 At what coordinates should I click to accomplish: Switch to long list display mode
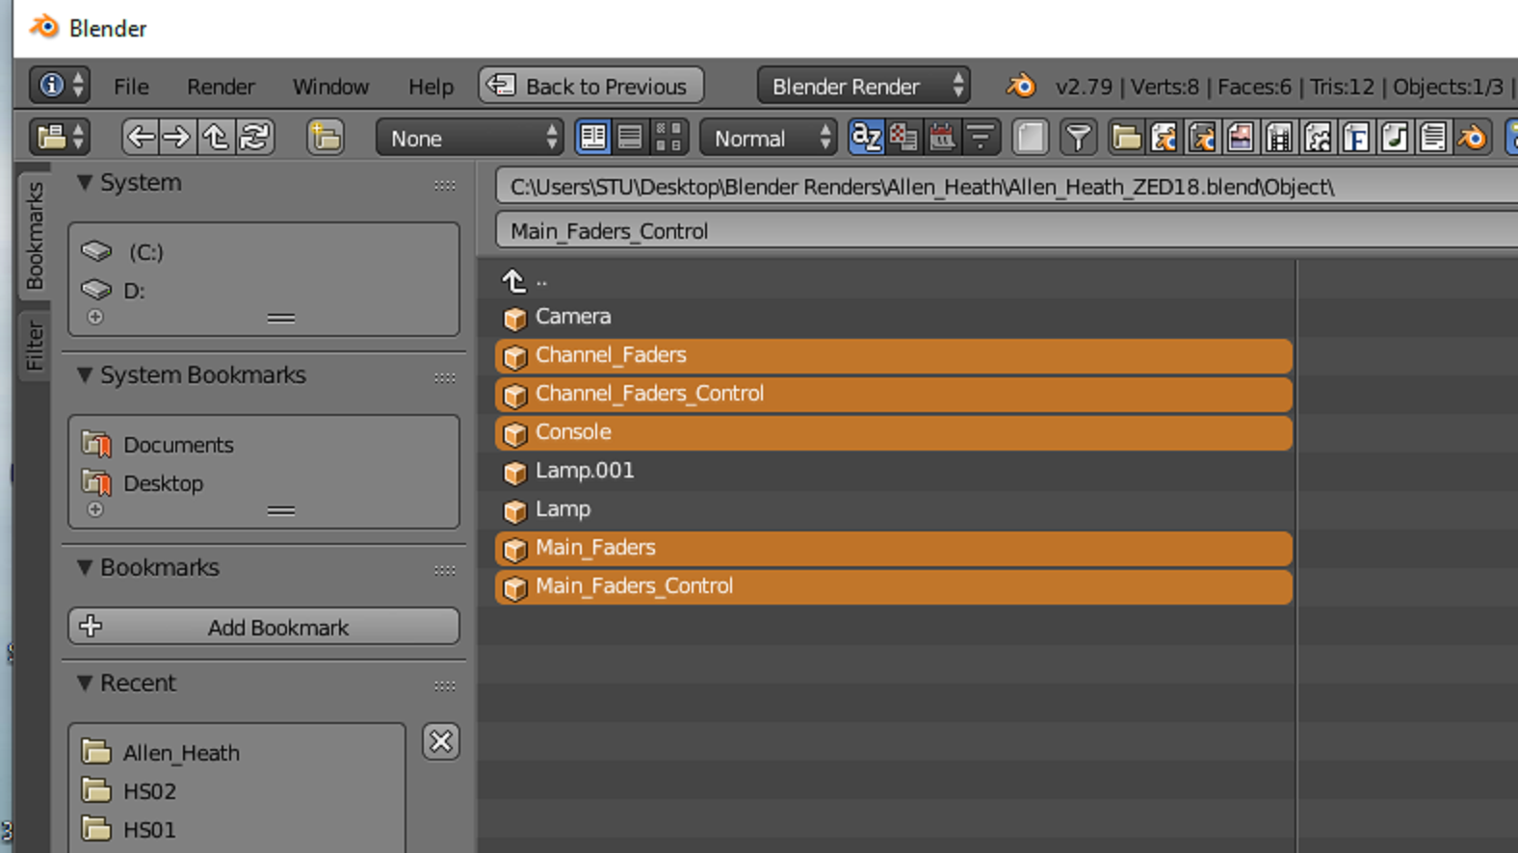[630, 138]
